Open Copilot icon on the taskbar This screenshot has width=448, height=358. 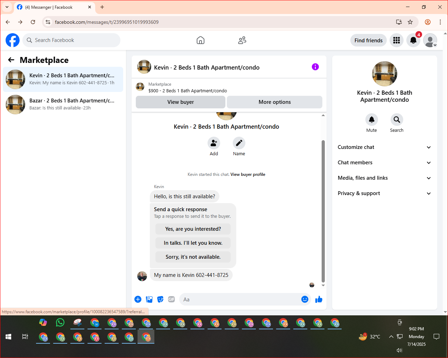[x=43, y=322]
